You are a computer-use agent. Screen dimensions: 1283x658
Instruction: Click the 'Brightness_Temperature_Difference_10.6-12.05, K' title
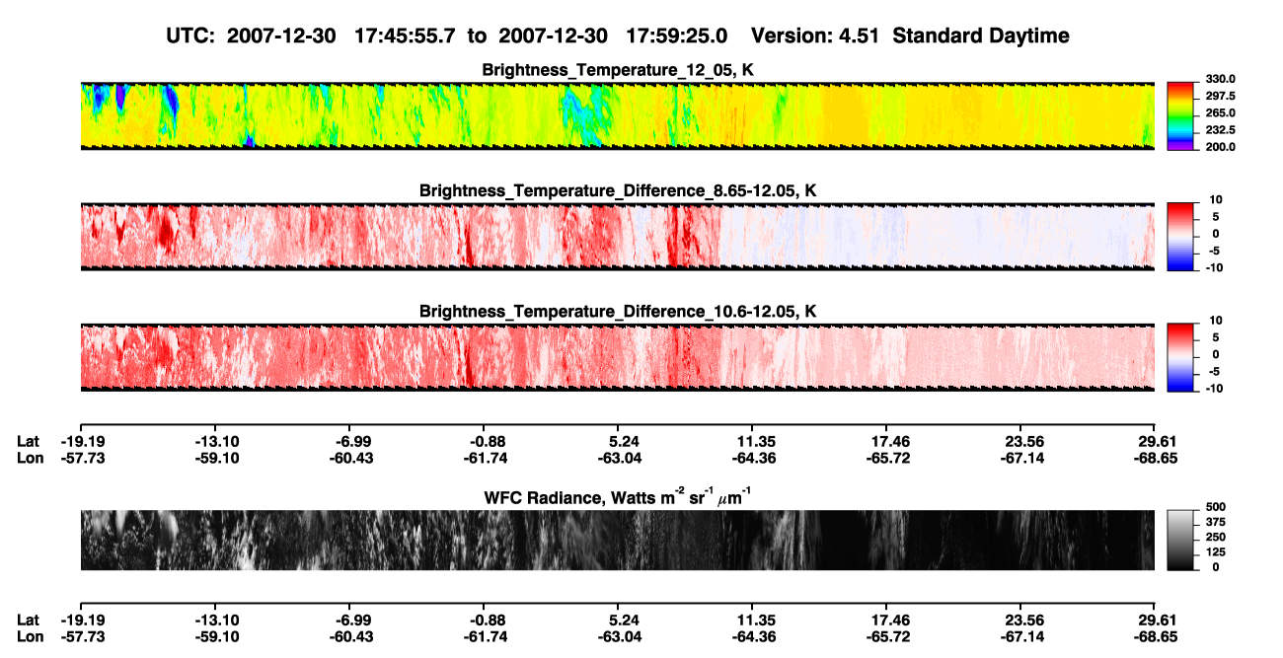point(618,312)
